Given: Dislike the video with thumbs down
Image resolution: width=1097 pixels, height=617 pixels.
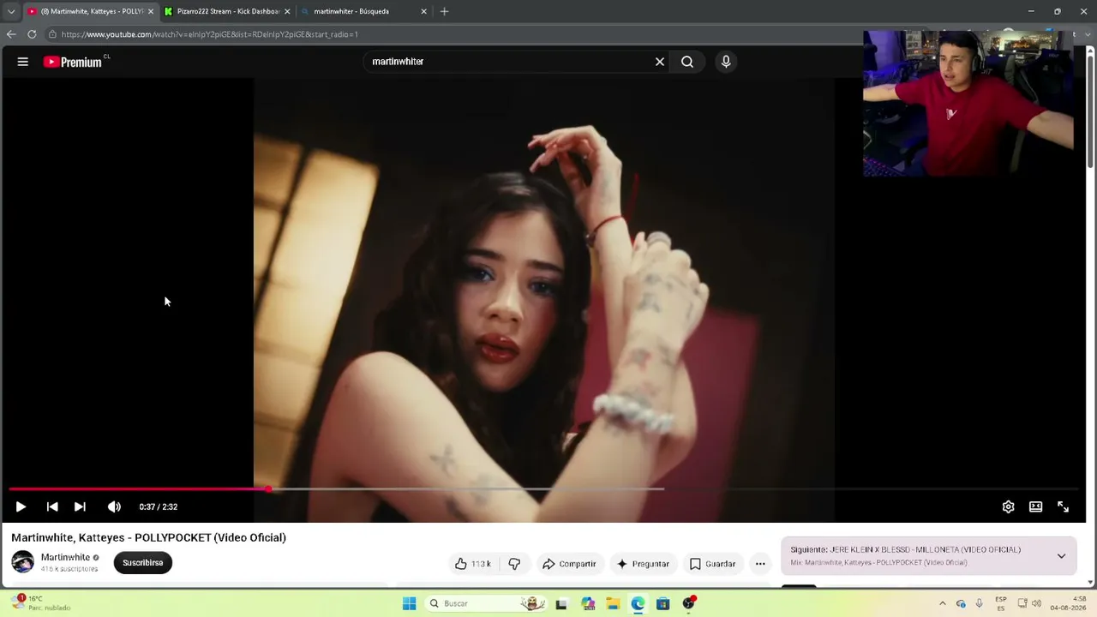Looking at the screenshot, I should point(514,564).
